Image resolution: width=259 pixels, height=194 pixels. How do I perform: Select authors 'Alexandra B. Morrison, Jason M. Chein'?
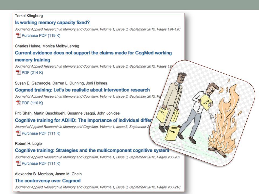(x=48, y=174)
